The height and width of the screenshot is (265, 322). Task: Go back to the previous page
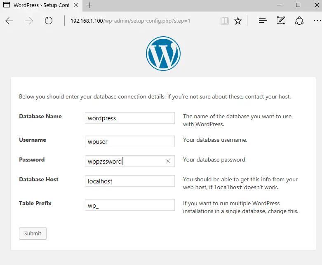click(9, 21)
